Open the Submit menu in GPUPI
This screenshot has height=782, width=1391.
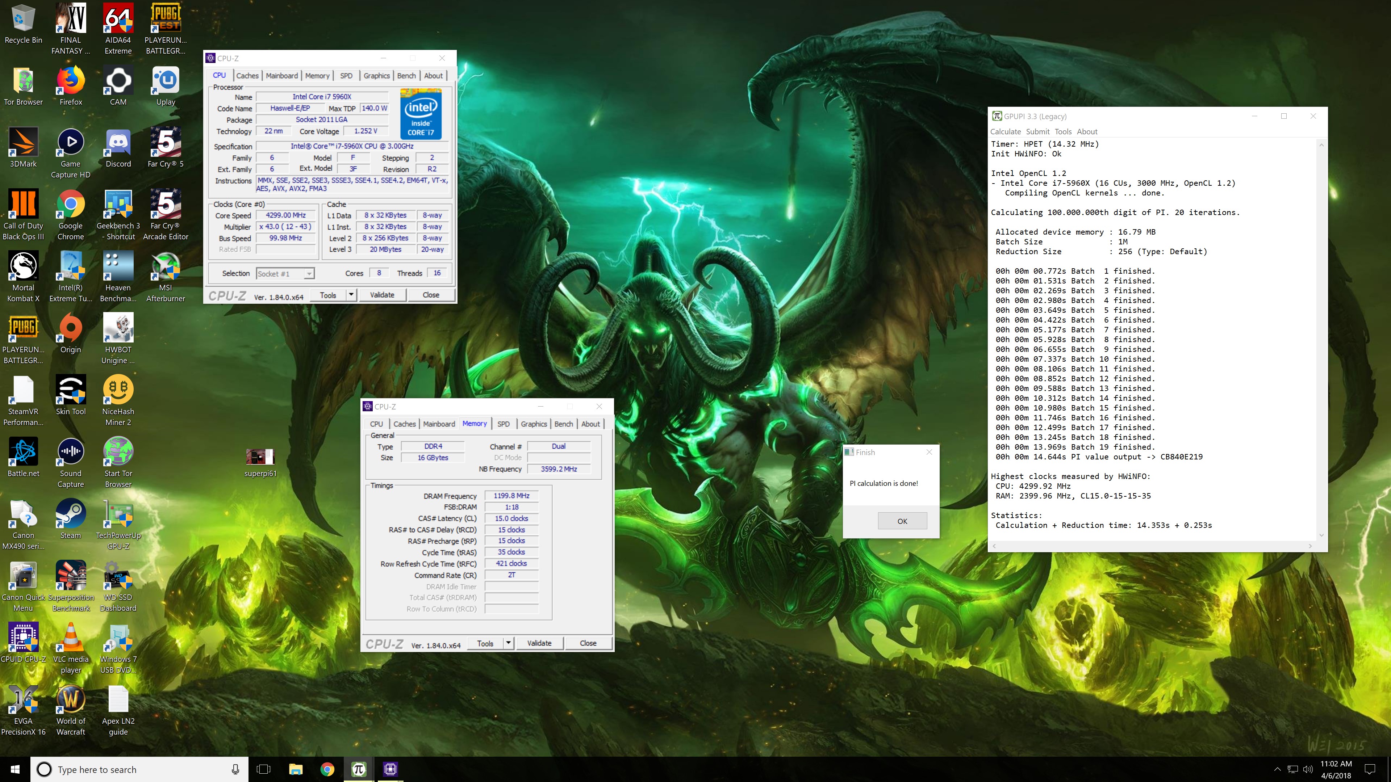click(x=1038, y=131)
